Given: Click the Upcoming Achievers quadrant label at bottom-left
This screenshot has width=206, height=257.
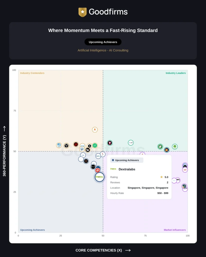Looking at the screenshot, I should click(32, 230).
